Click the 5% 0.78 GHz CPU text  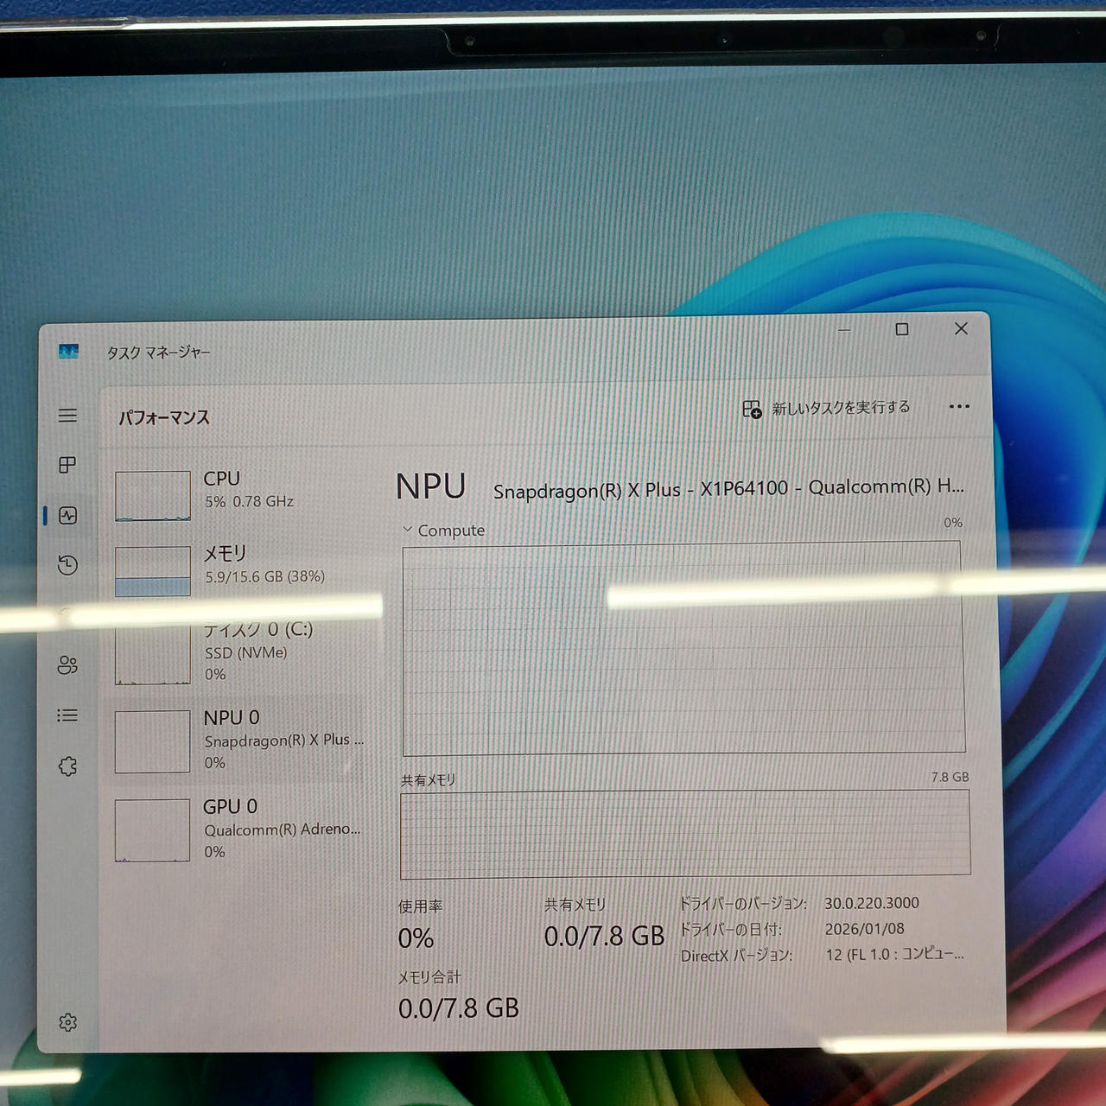point(249,501)
